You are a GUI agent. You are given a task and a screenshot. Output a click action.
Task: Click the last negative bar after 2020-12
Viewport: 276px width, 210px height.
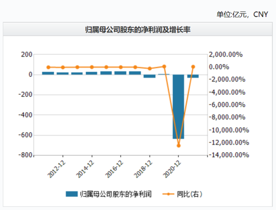pyautogui.click(x=193, y=76)
